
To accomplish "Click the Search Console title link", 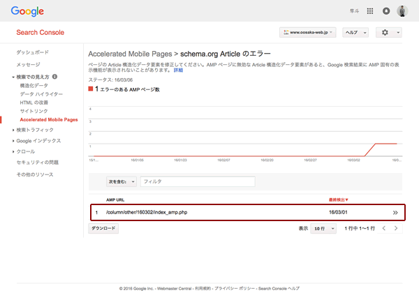I will 41,32.
